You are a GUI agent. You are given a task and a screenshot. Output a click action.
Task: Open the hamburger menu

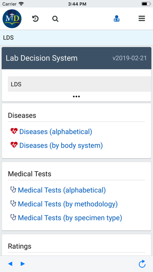pyautogui.click(x=142, y=18)
